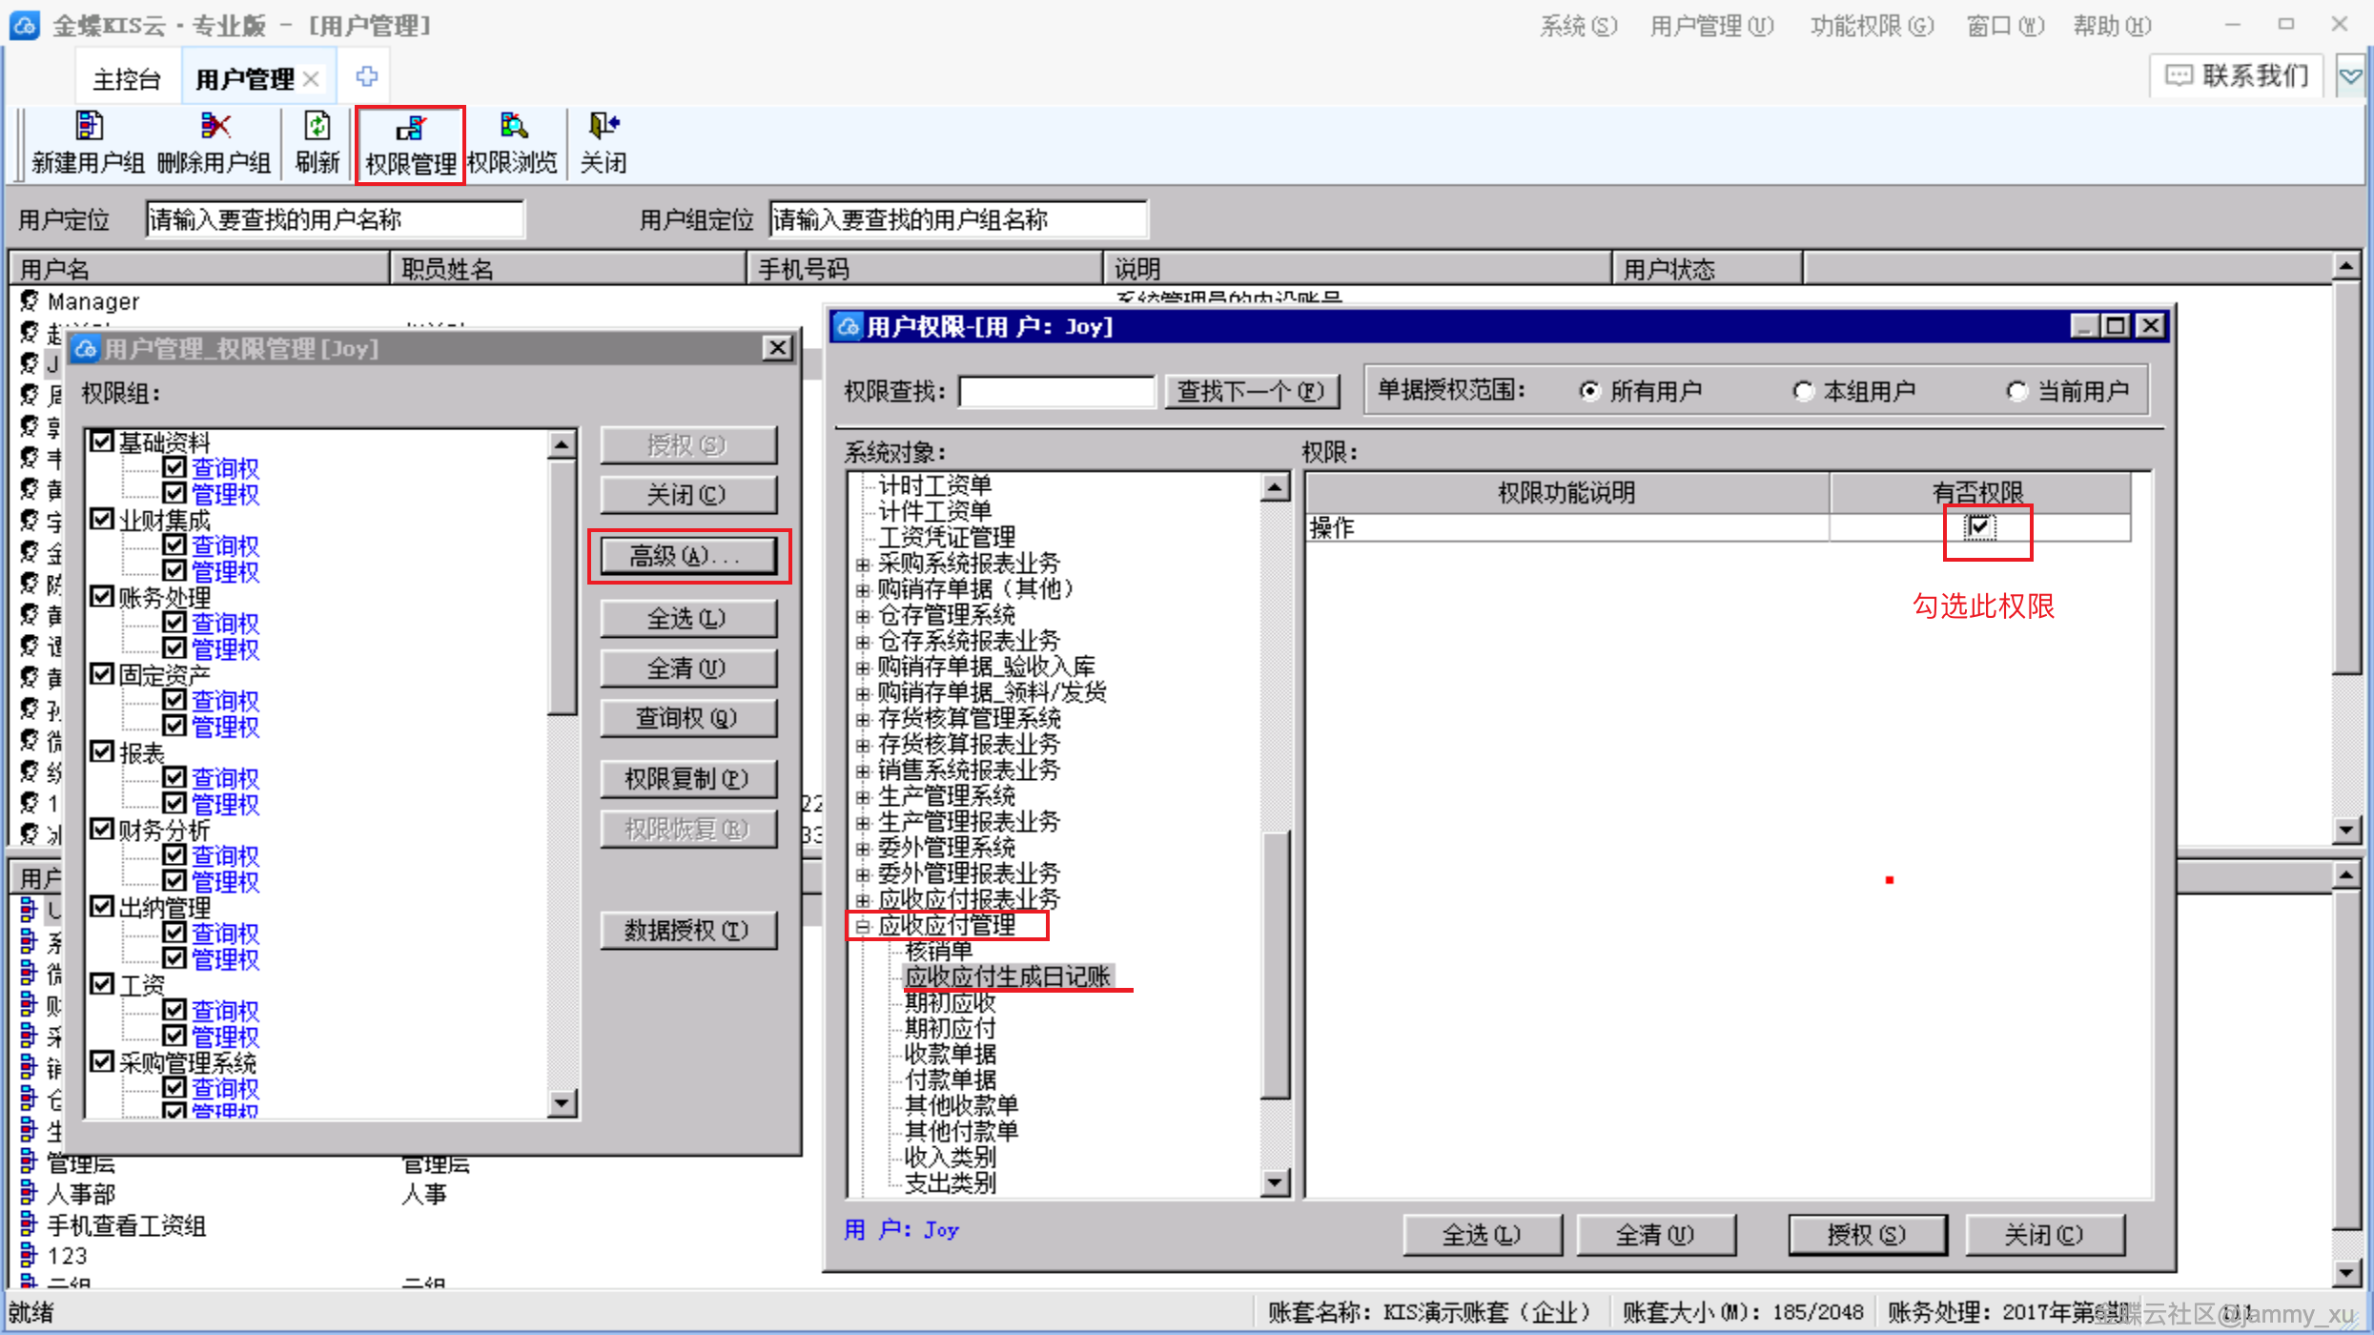Click the 高级(A)... button
Image resolution: width=2374 pixels, height=1335 pixels.
click(687, 556)
